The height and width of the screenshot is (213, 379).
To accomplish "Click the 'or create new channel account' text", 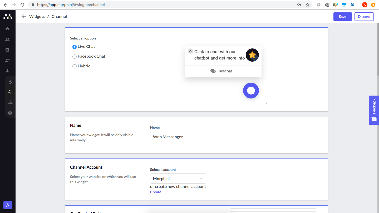I will (178, 186).
